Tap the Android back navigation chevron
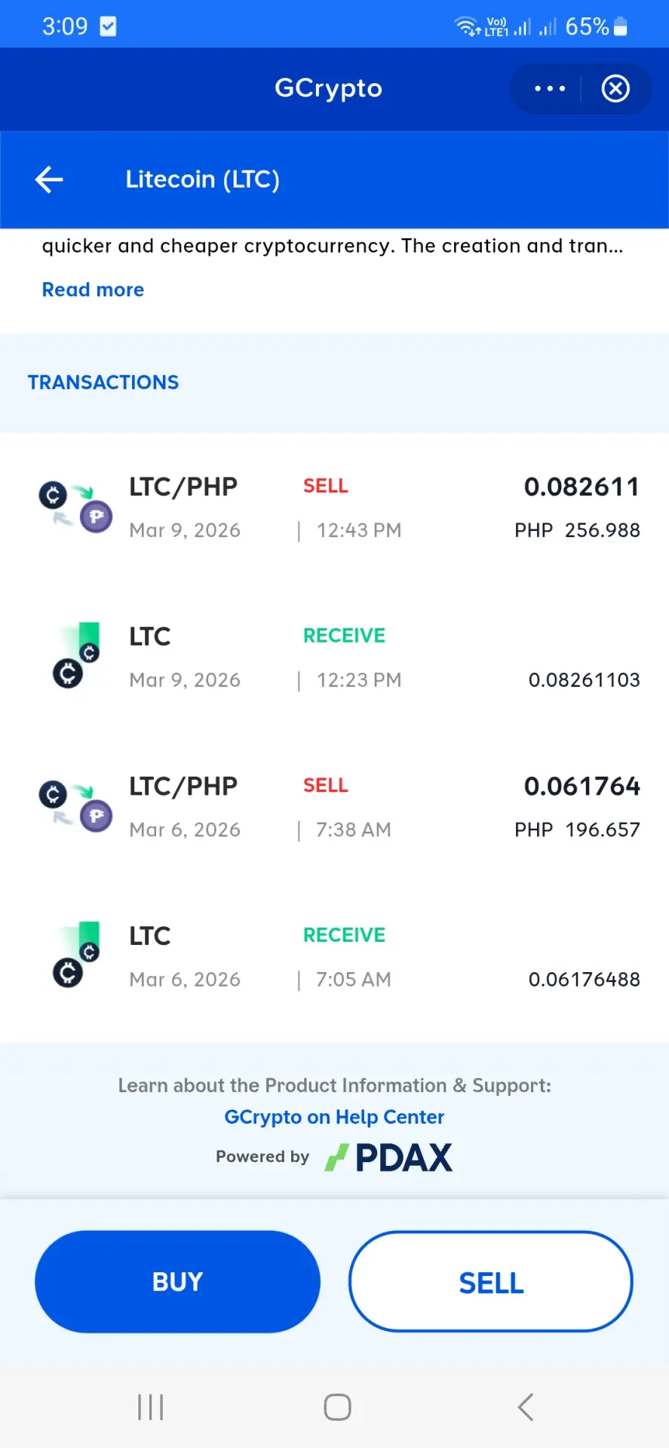Image resolution: width=669 pixels, height=1448 pixels. tap(526, 1407)
